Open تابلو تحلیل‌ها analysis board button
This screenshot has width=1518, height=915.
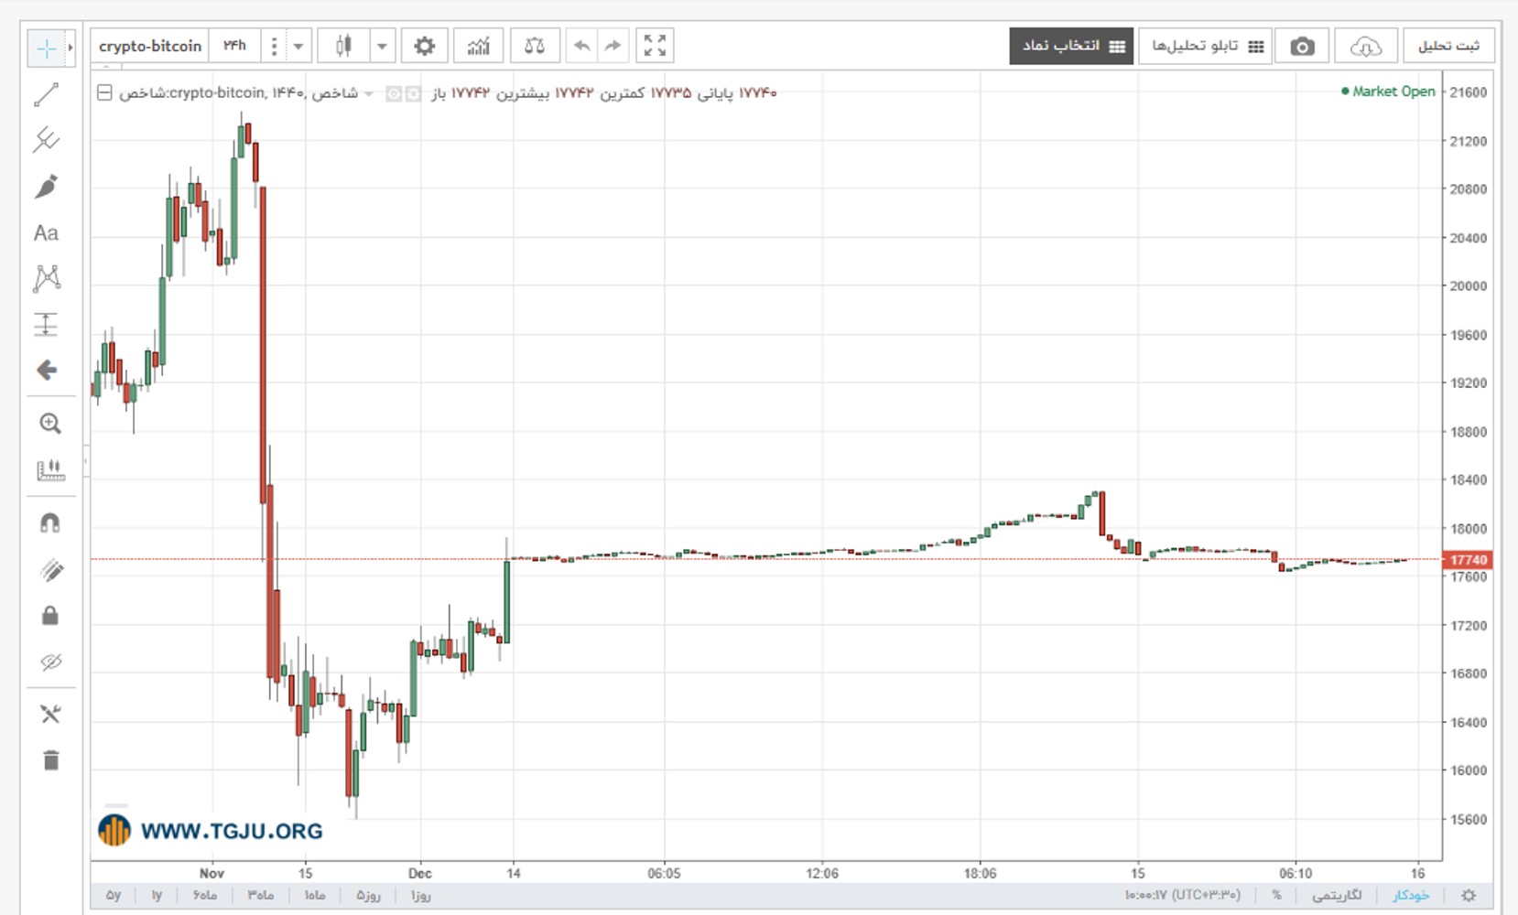pos(1206,46)
